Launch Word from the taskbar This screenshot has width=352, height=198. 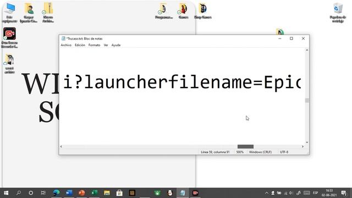69,193
